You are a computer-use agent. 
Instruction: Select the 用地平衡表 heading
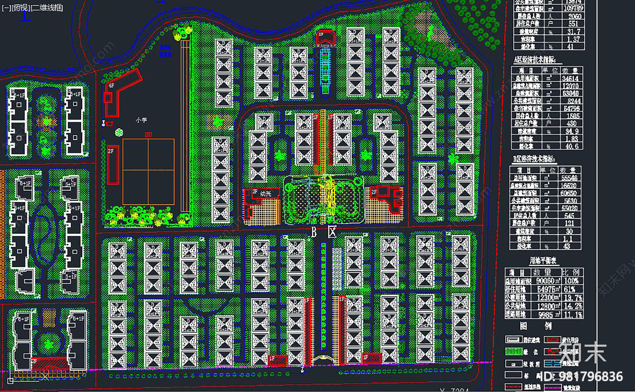pyautogui.click(x=543, y=261)
